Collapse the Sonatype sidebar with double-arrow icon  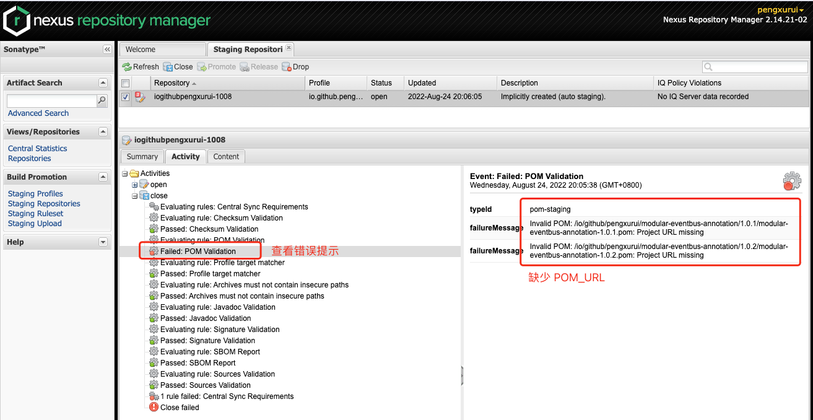tap(107, 50)
